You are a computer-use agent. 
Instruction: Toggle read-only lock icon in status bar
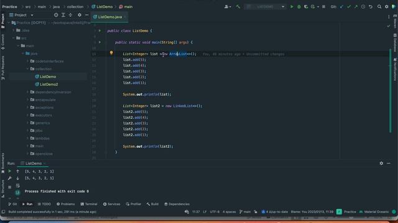pos(256,212)
